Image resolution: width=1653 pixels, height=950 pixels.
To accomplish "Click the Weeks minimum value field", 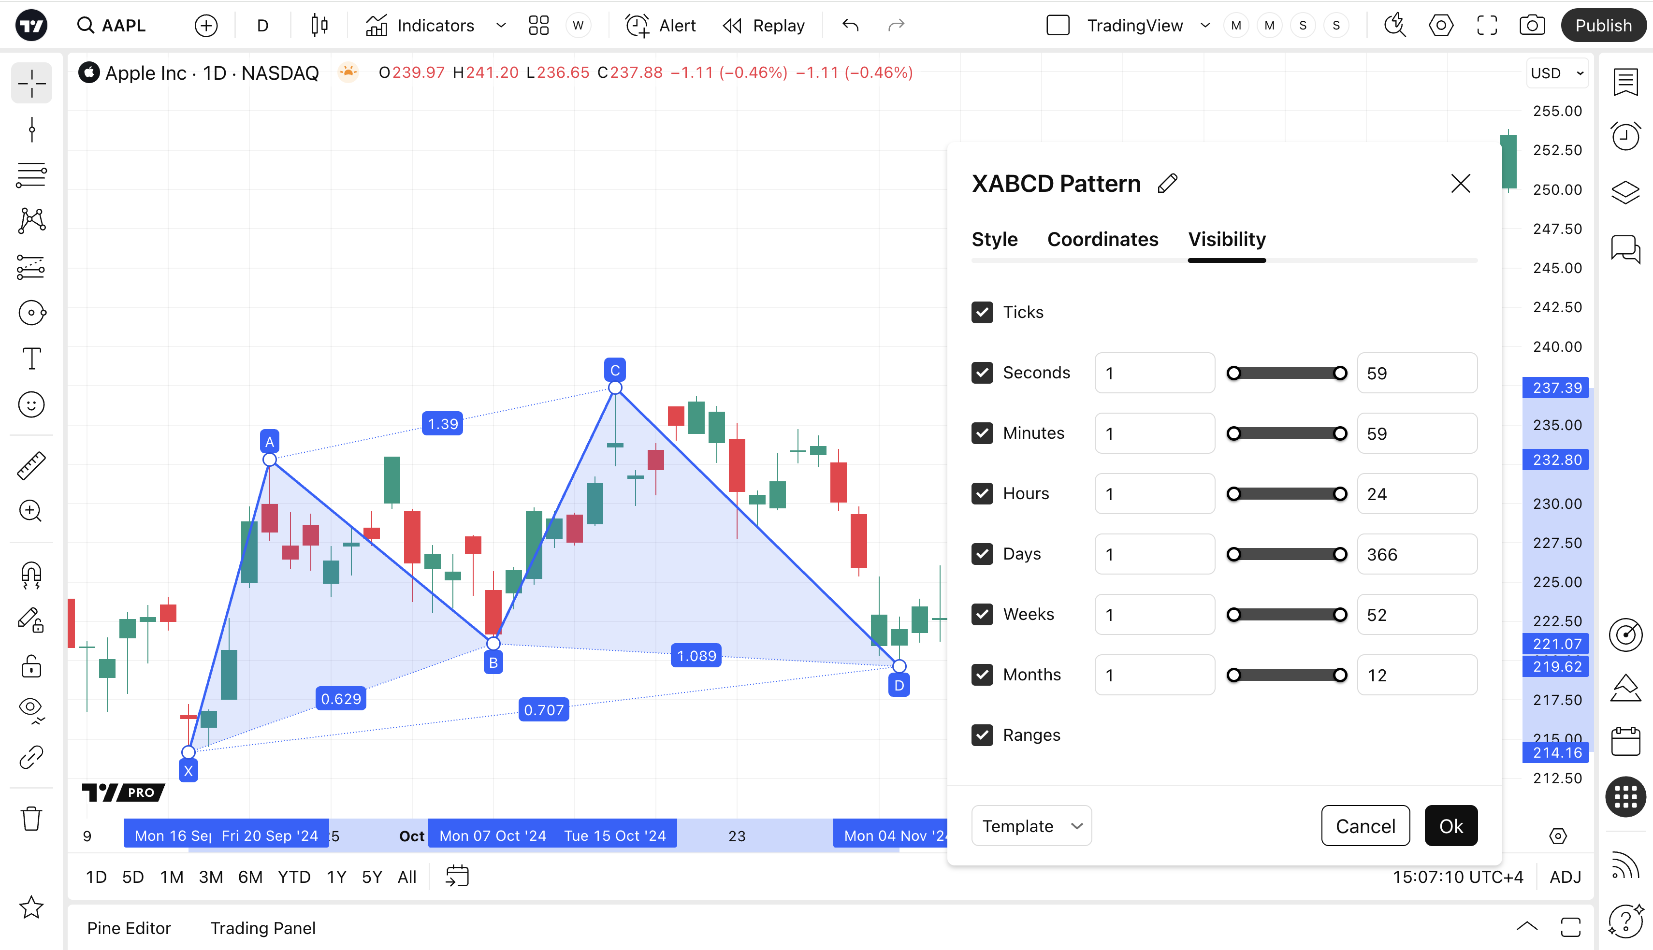I will point(1154,615).
